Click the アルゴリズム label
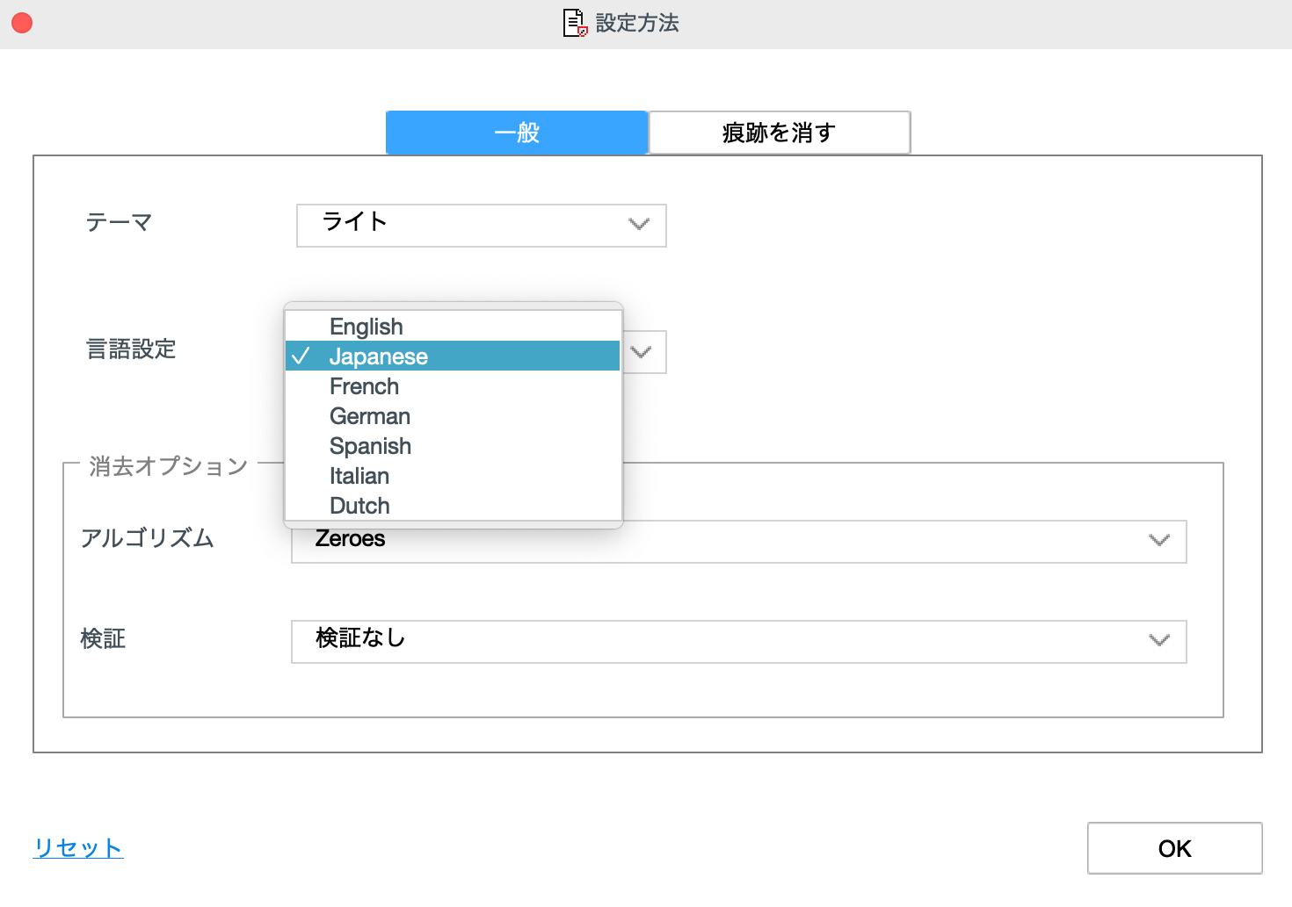 pos(148,538)
